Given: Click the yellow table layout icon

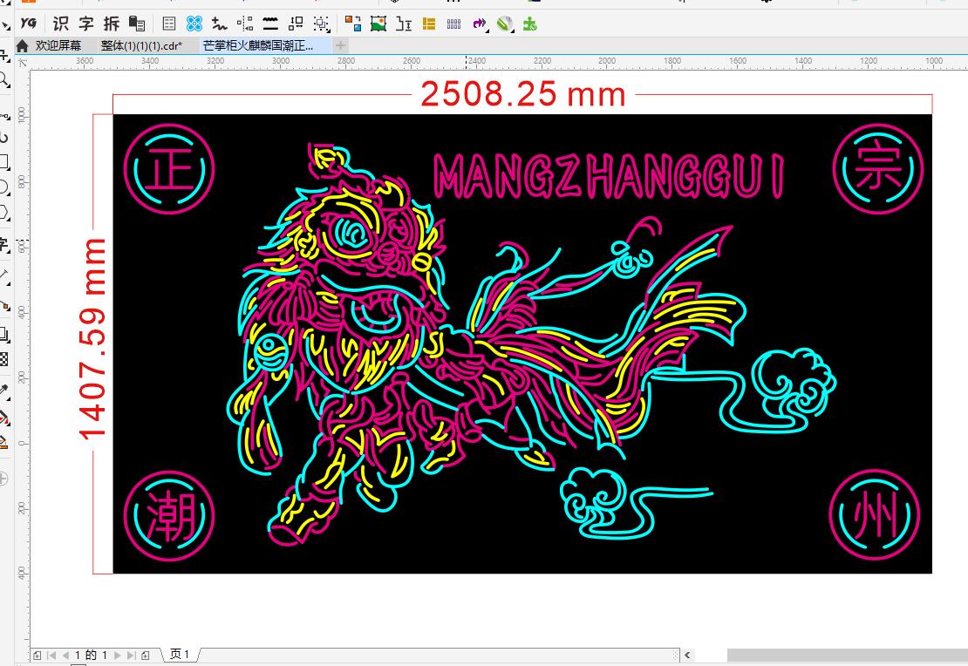Looking at the screenshot, I should coord(429,24).
